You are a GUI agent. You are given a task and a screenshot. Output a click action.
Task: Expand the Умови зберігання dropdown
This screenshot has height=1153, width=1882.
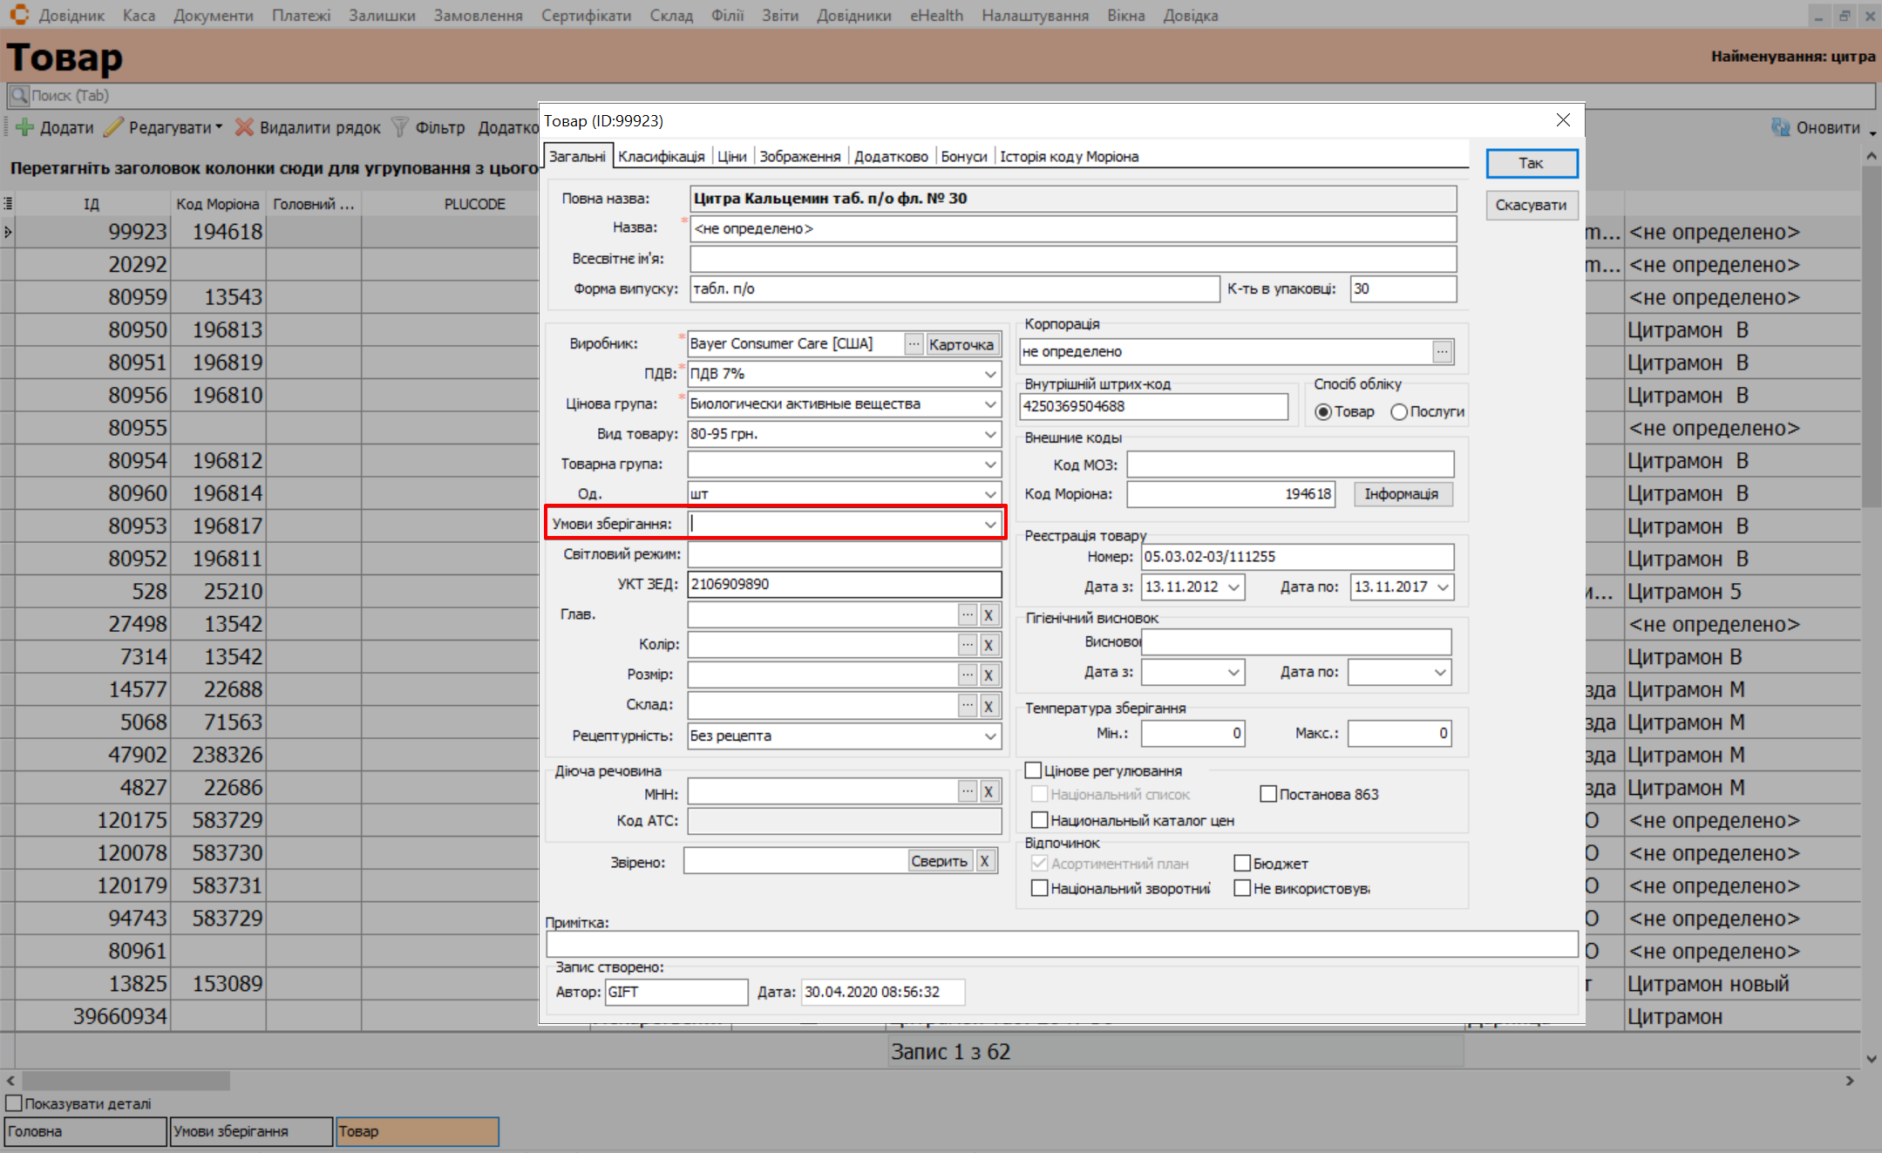point(990,524)
